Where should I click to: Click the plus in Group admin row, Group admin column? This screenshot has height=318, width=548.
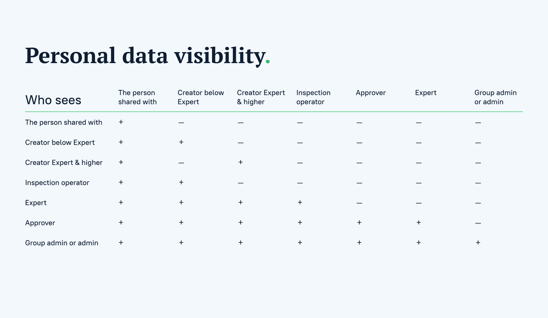(x=478, y=243)
